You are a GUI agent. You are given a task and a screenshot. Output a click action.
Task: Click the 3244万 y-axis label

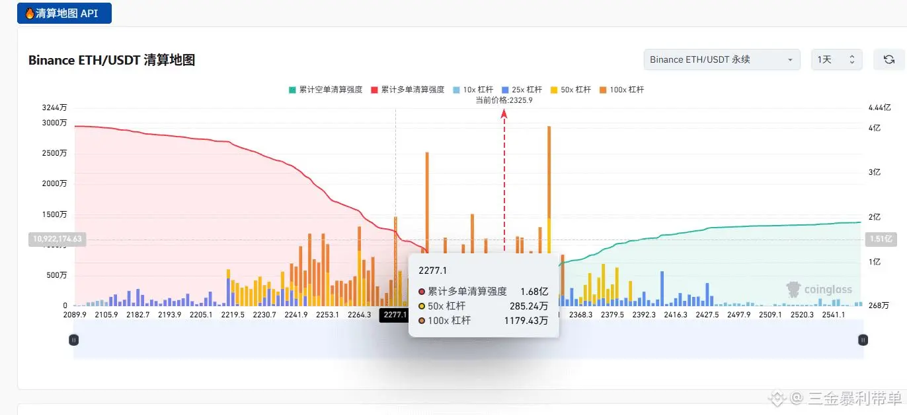pyautogui.click(x=54, y=108)
